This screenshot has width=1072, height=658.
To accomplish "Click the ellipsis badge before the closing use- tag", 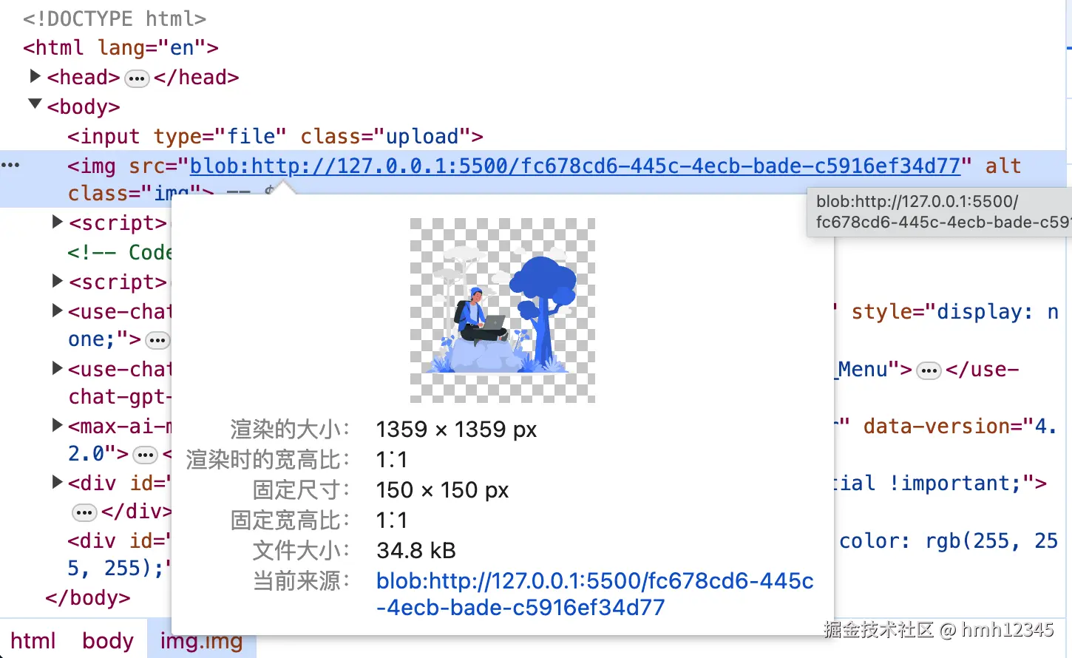I will click(x=929, y=370).
